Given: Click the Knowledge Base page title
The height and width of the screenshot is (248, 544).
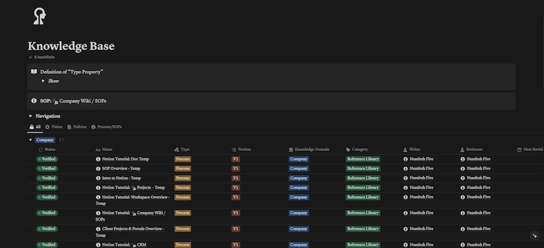Looking at the screenshot, I should point(71,46).
